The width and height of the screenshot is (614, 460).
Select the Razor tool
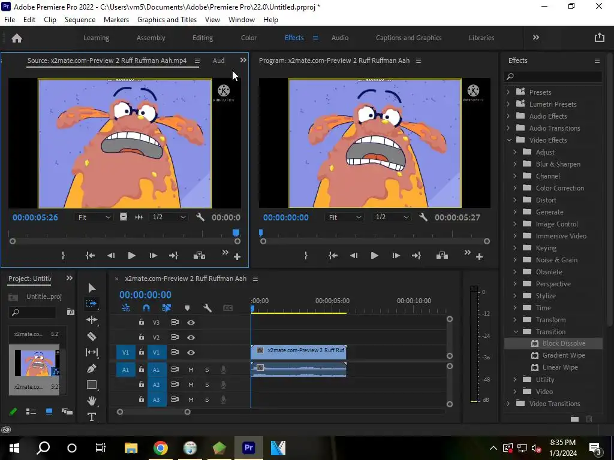tap(92, 336)
